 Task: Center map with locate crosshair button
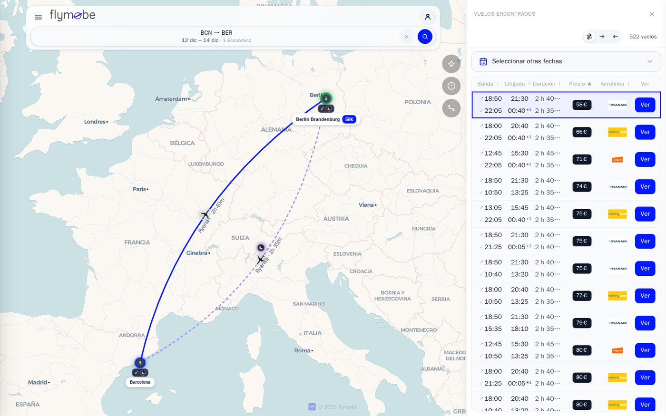pos(451,64)
